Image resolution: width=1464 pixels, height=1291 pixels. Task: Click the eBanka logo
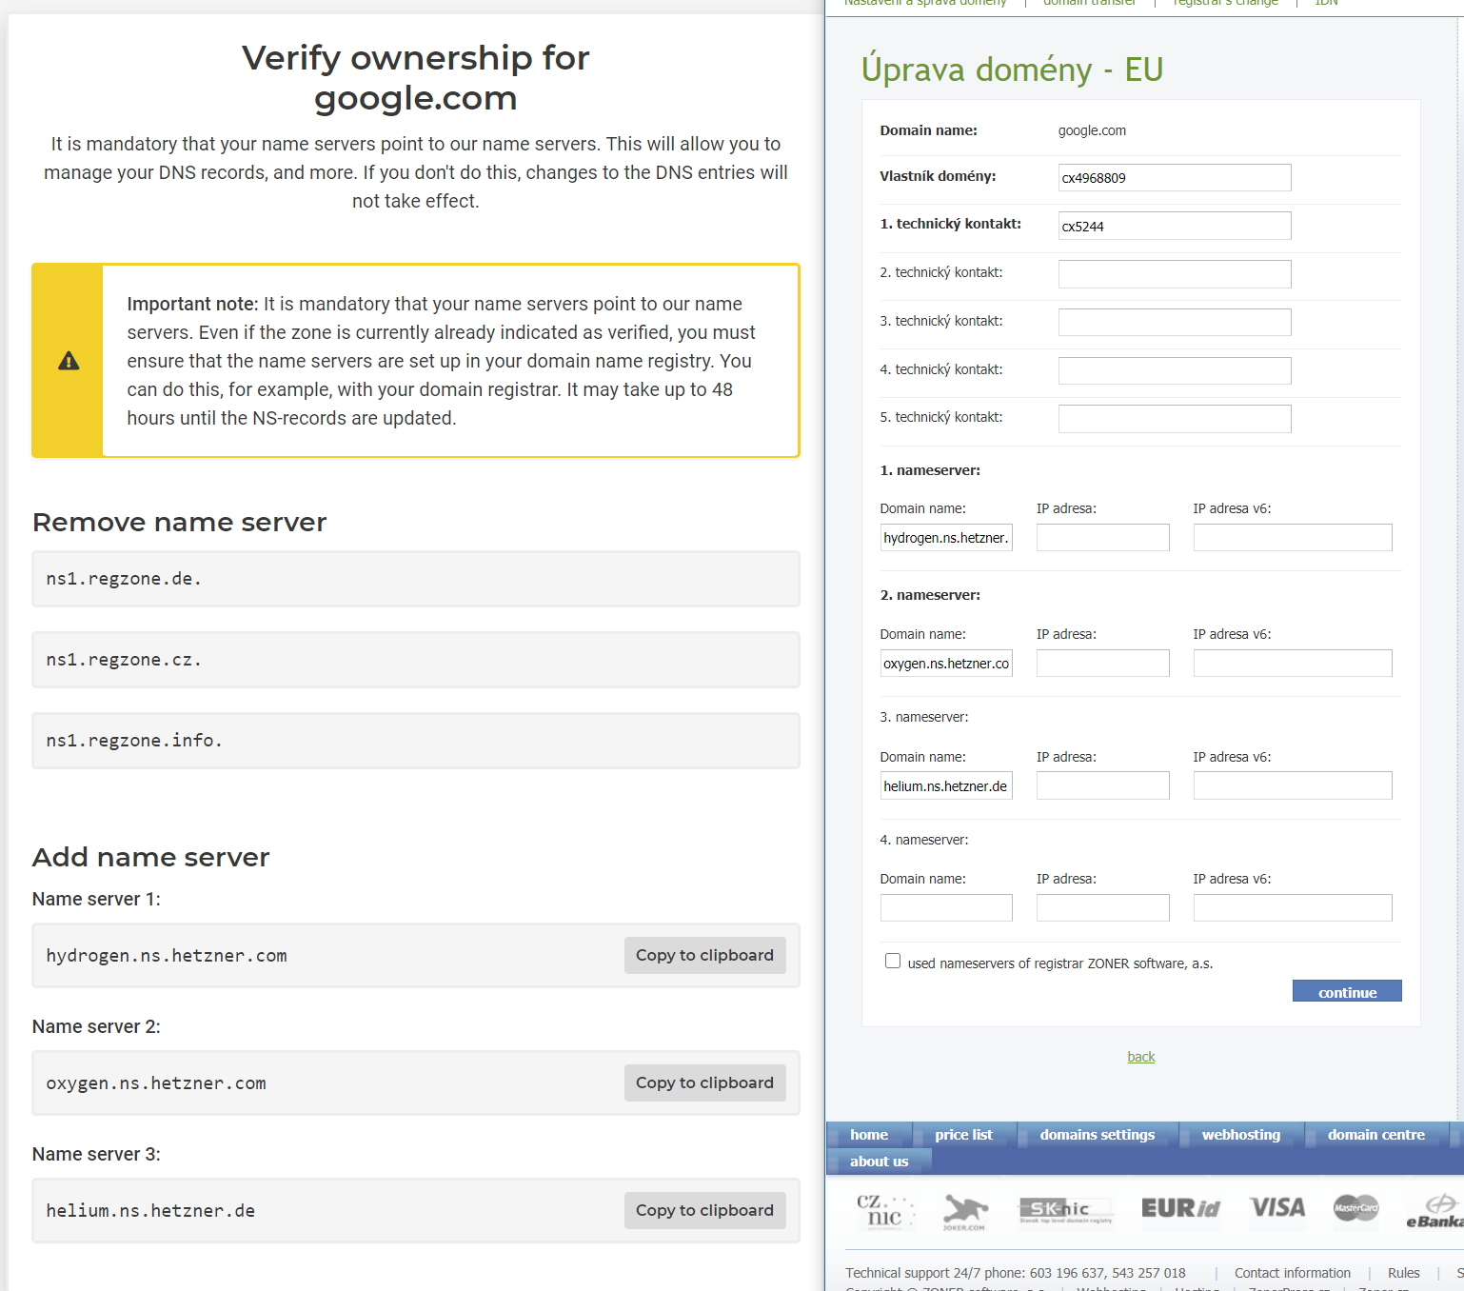tap(1434, 1211)
